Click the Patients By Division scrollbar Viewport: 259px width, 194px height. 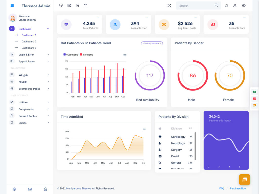pyautogui.click(x=195, y=146)
